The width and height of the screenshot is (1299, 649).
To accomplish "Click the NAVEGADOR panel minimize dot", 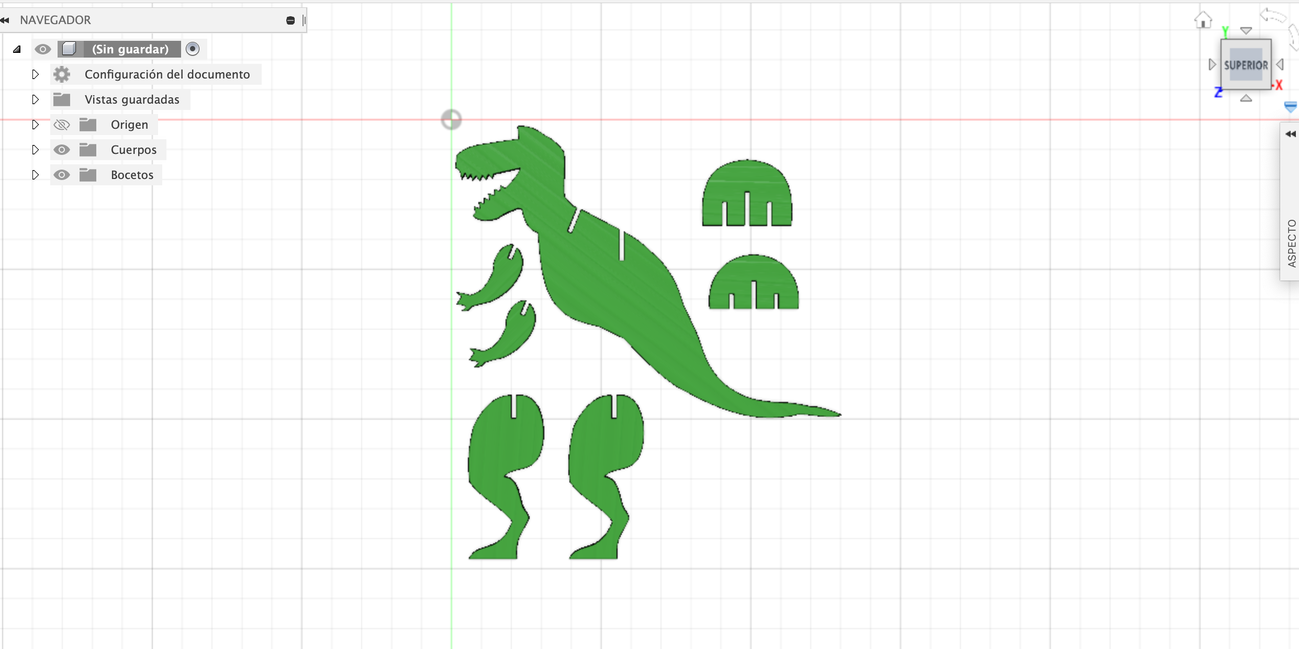I will [x=290, y=20].
